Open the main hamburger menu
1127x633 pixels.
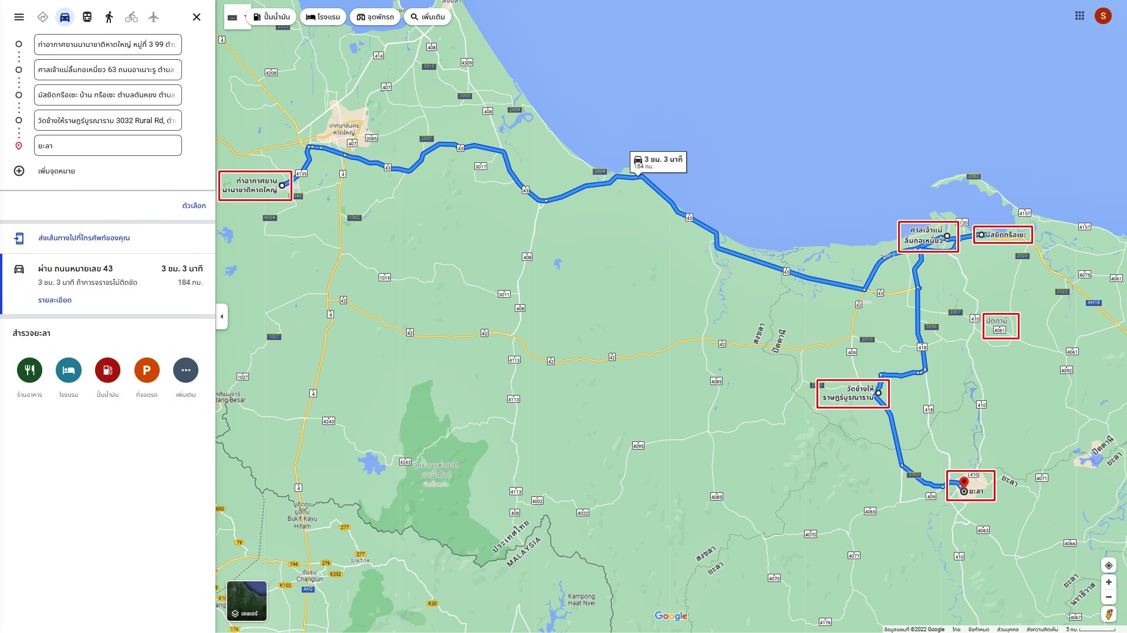click(19, 17)
